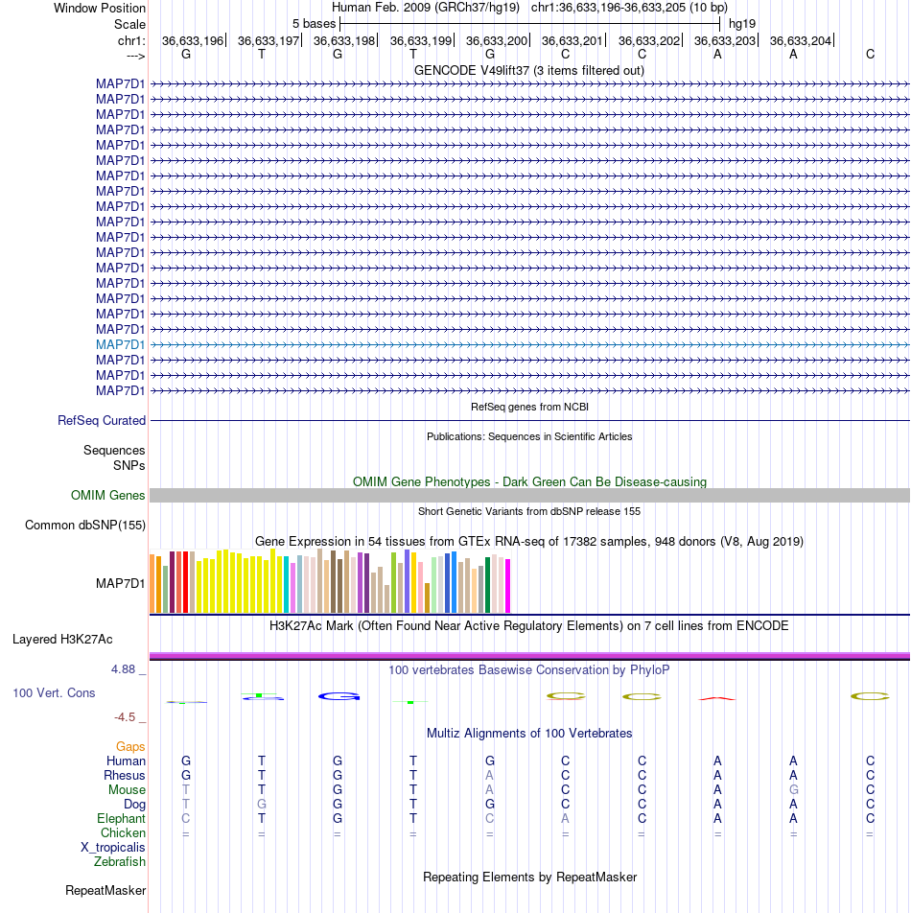Click the dark green bar in GTEx chart

coord(488,585)
